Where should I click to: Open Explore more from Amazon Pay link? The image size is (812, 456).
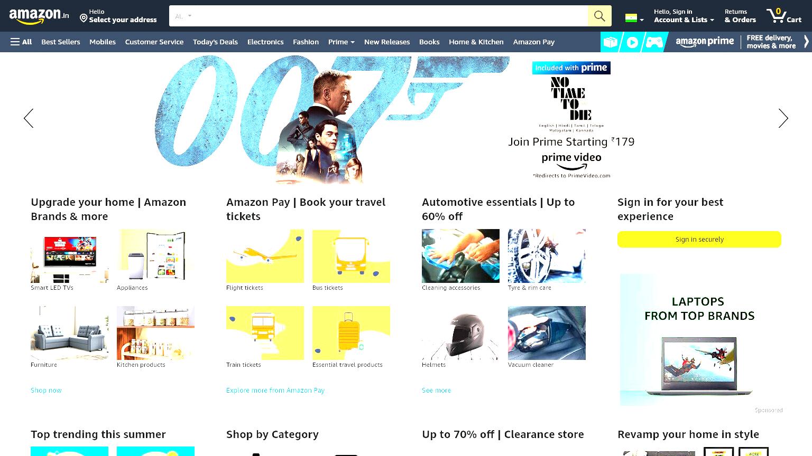click(275, 390)
